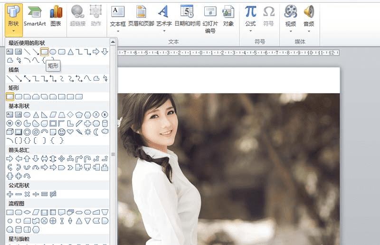The height and width of the screenshot is (245, 380).
Task: Select the highlighted rectangle in recently used shapes
Action: (44, 52)
